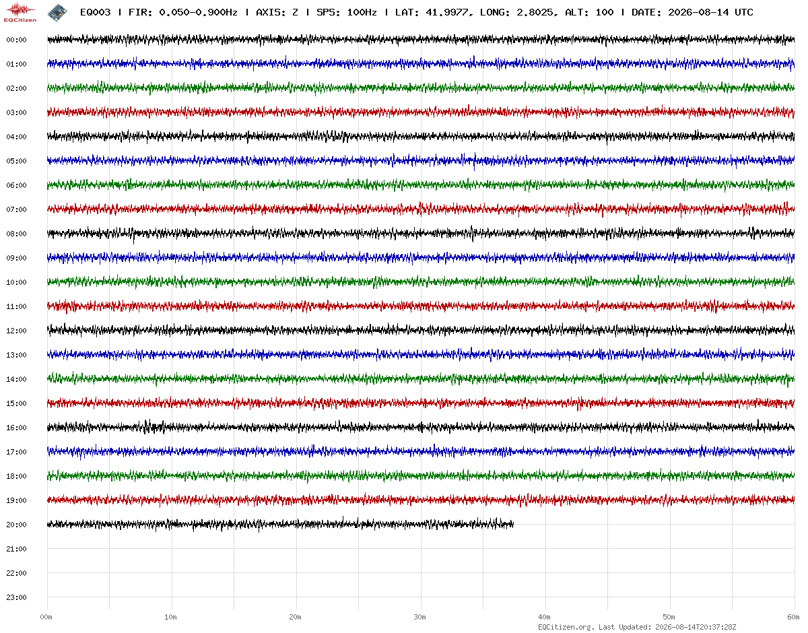Select the 06:00 hour label
Image resolution: width=808 pixels, height=633 pixels.
pyautogui.click(x=16, y=185)
